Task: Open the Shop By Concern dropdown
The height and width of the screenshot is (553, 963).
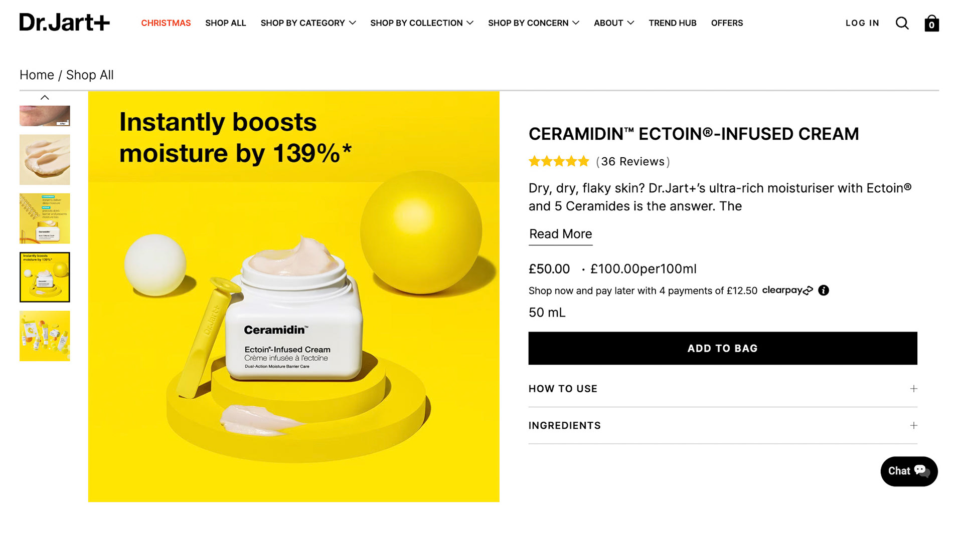Action: point(534,23)
